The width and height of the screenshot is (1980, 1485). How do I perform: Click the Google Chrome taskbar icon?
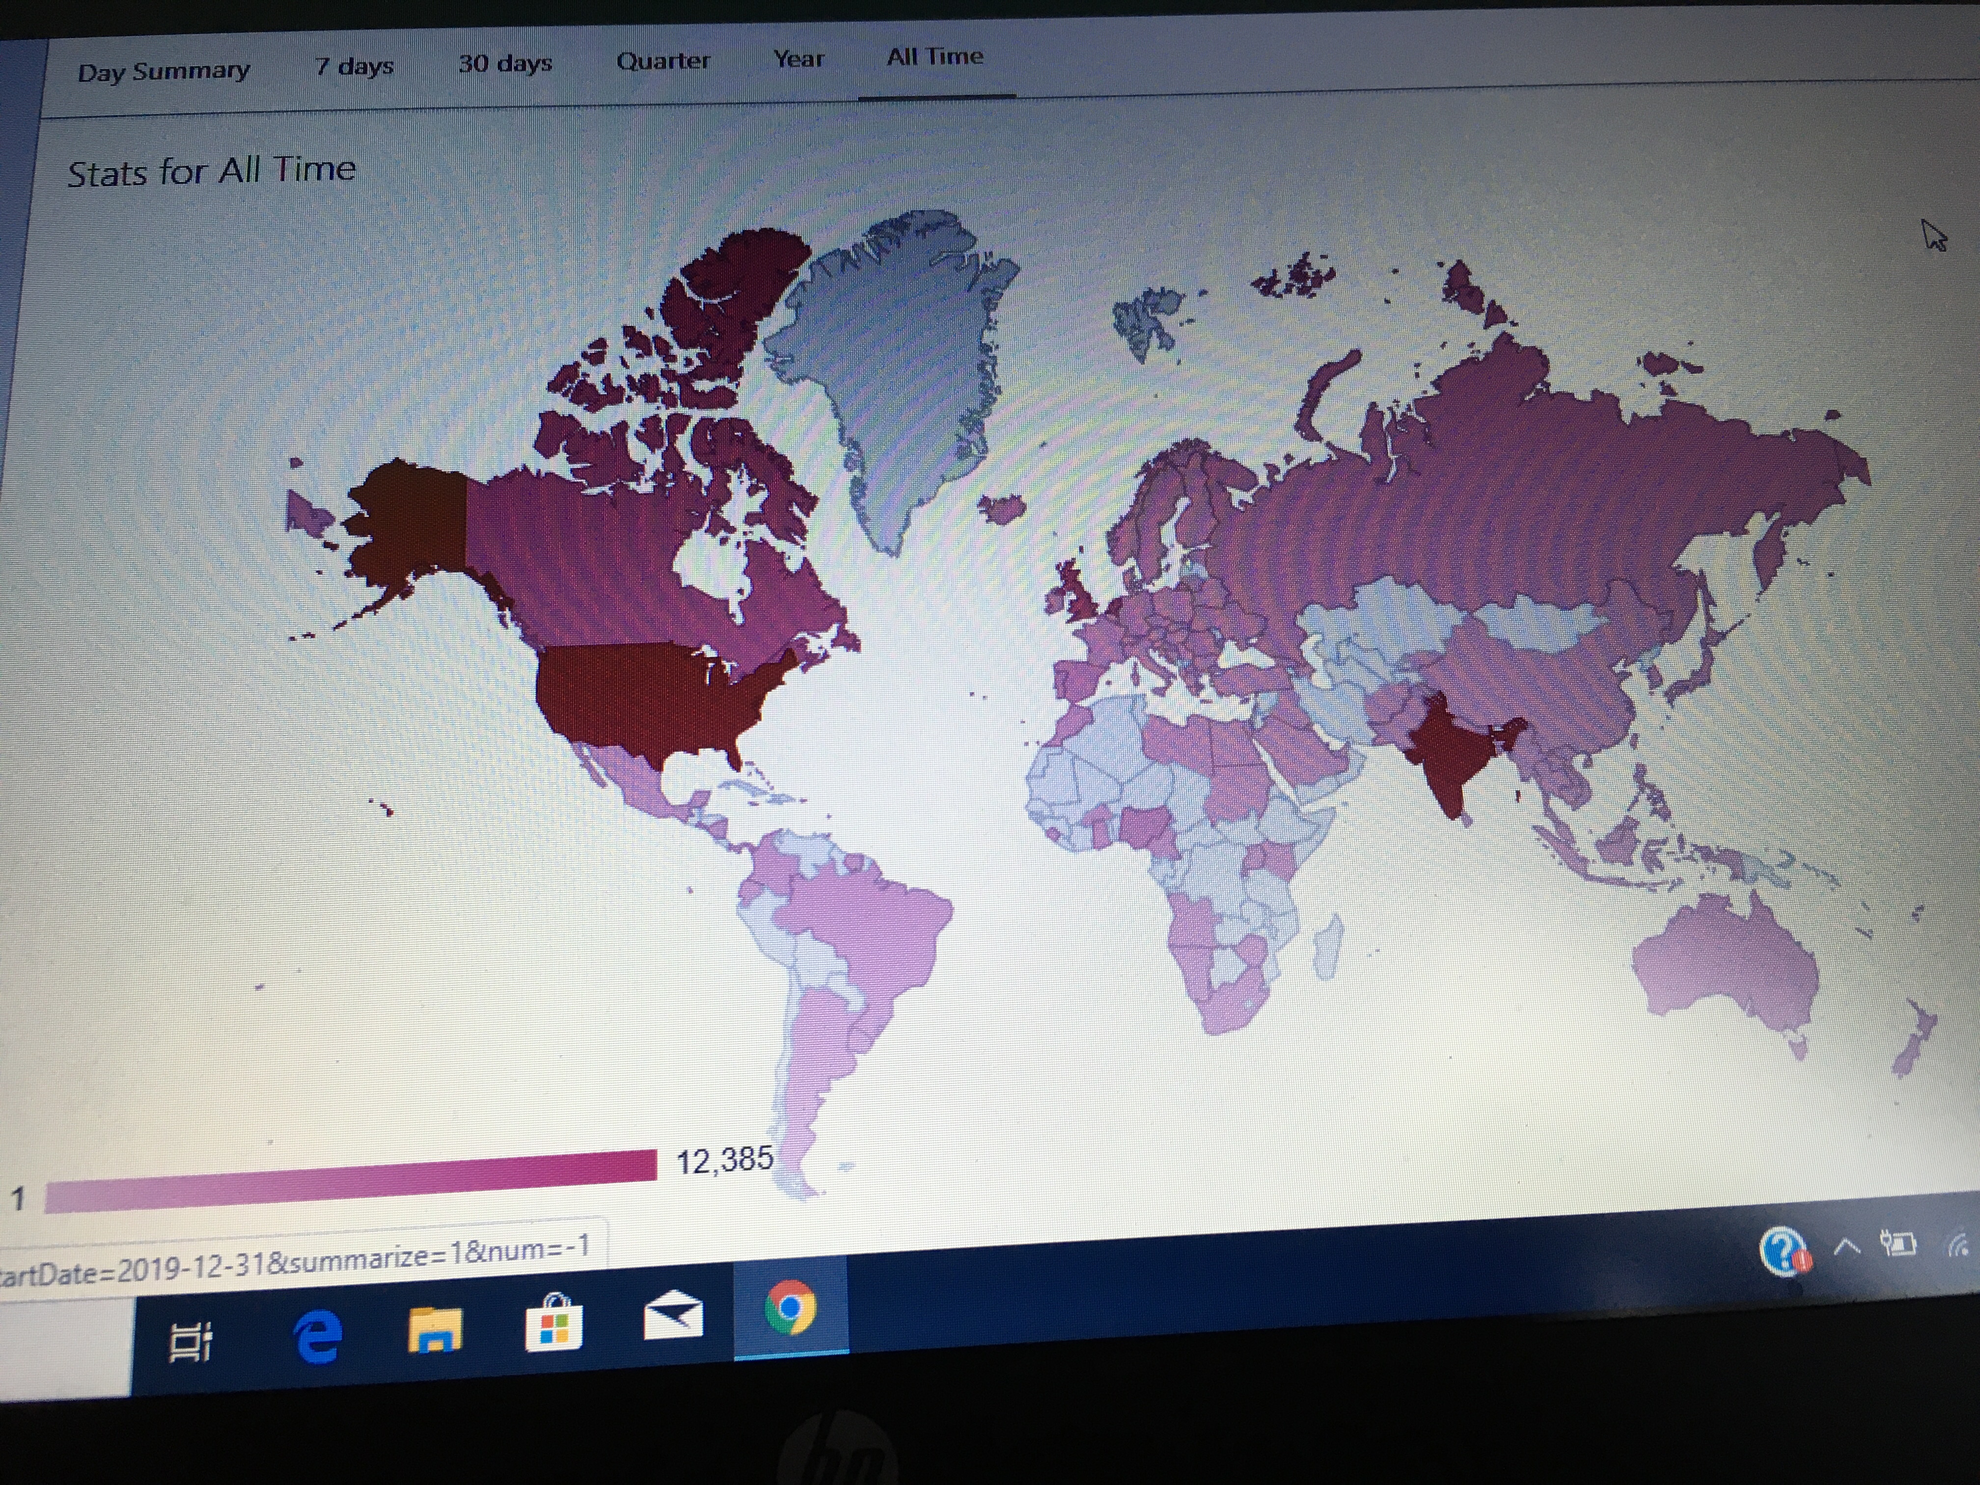point(791,1309)
